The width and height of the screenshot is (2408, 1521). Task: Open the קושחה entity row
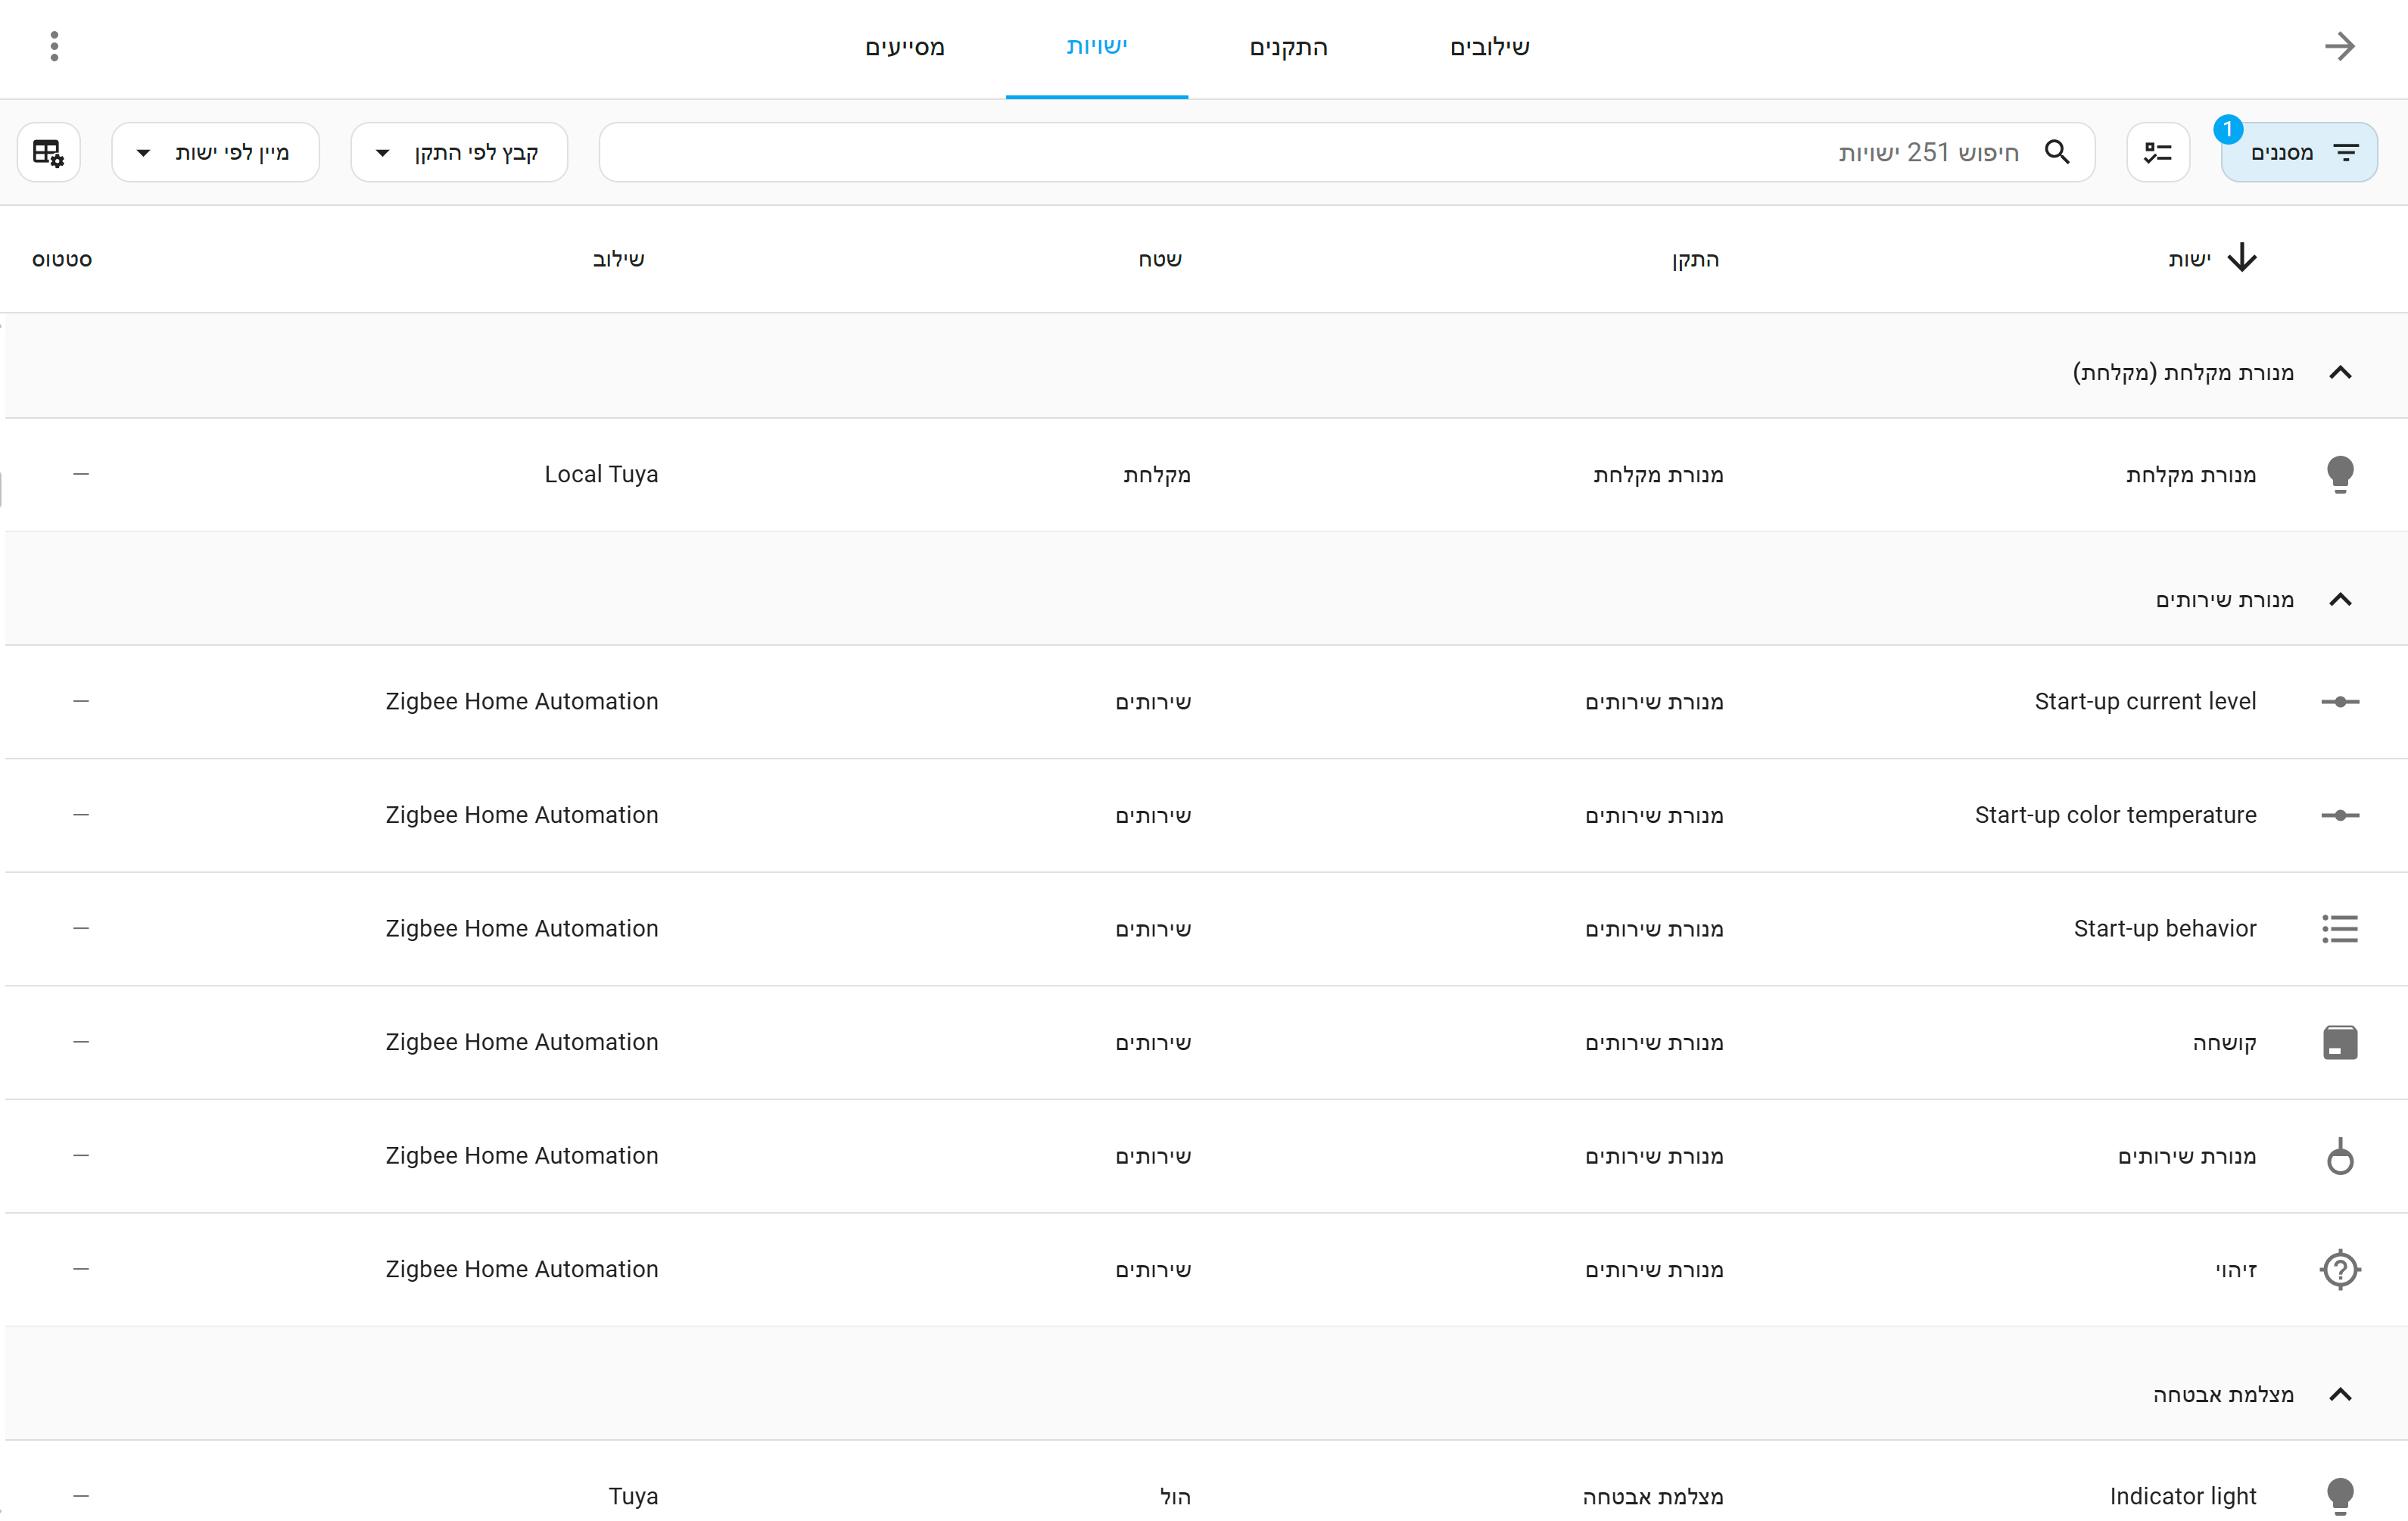(x=1206, y=1042)
